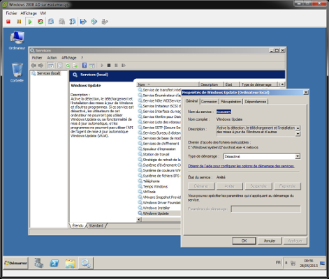Sort by the Type de démarrage column header
329x279 pixels.
pyautogui.click(x=259, y=84)
